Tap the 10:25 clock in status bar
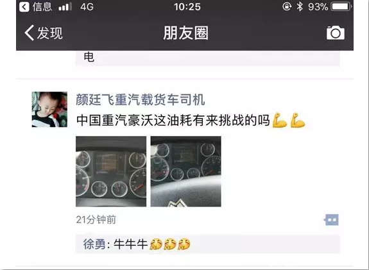Screen dimensions: 369x270 tap(187, 7)
